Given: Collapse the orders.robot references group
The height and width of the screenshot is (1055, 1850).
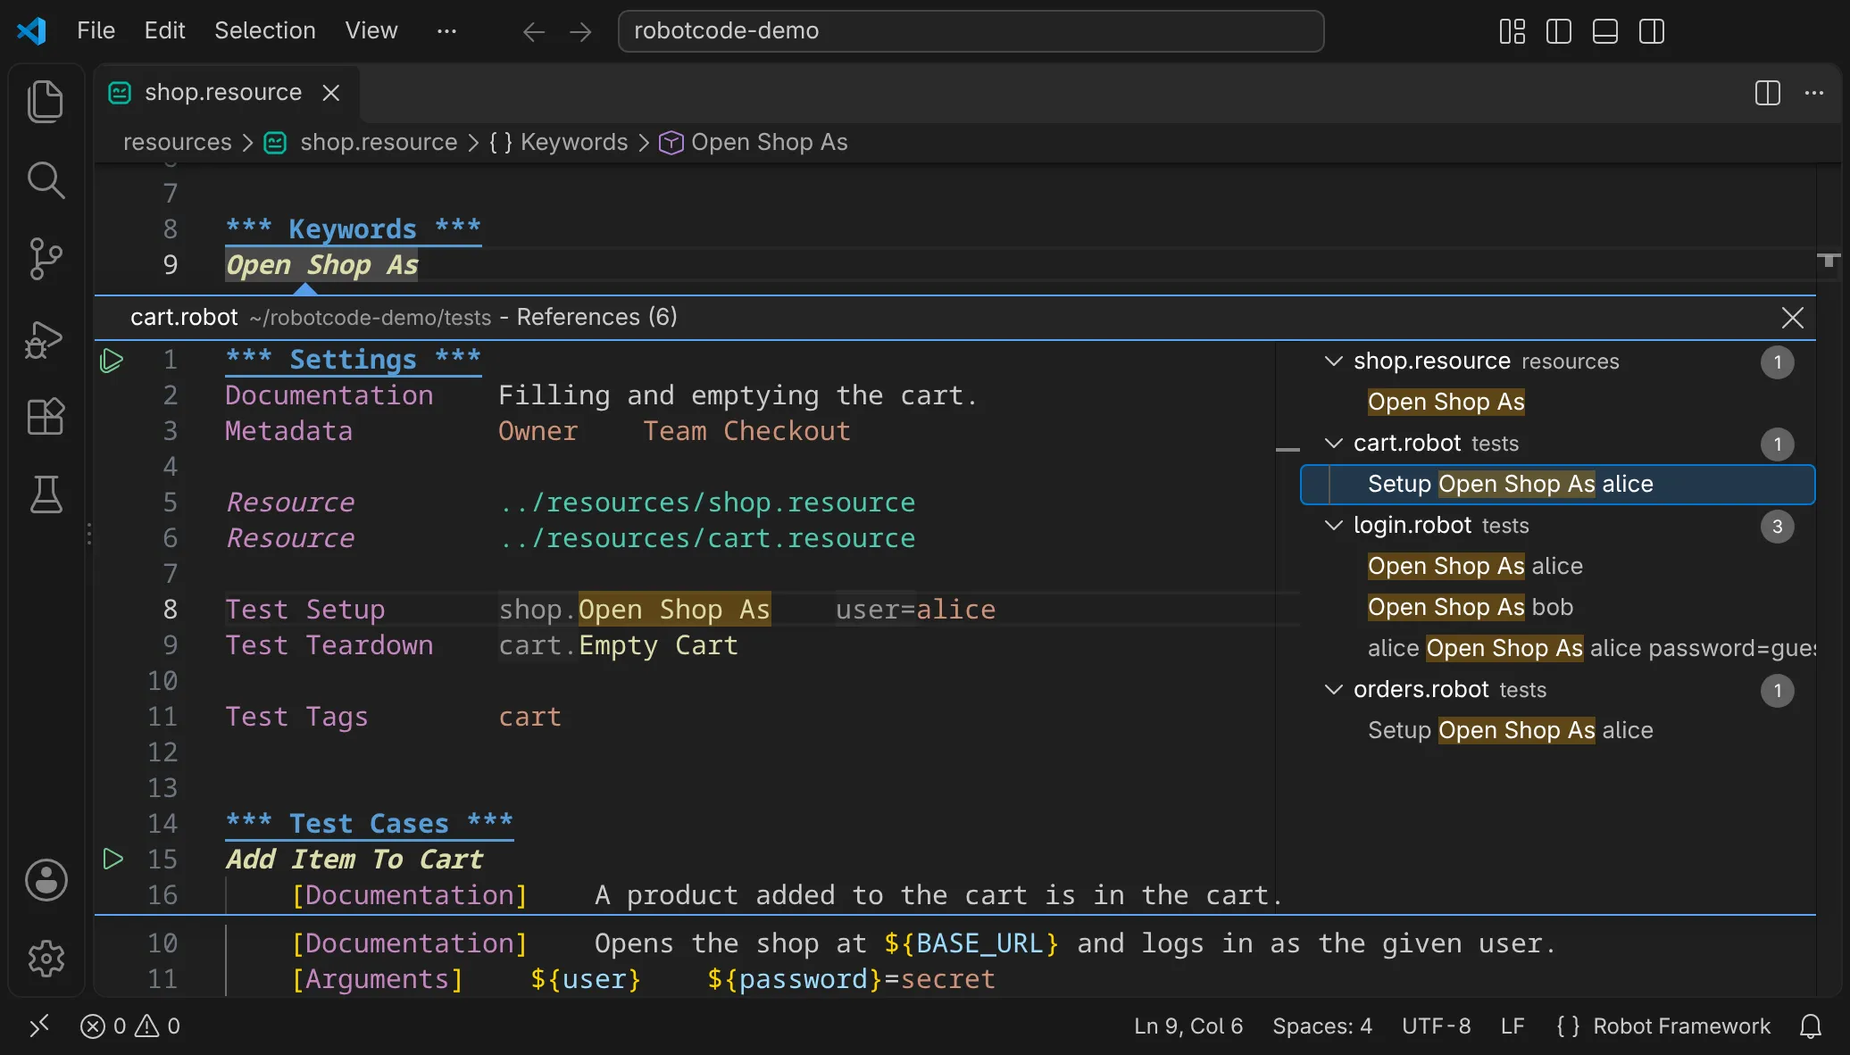Looking at the screenshot, I should tap(1333, 690).
